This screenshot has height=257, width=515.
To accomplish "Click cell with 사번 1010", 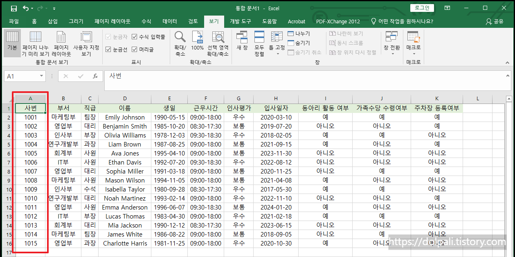I will click(x=30, y=198).
